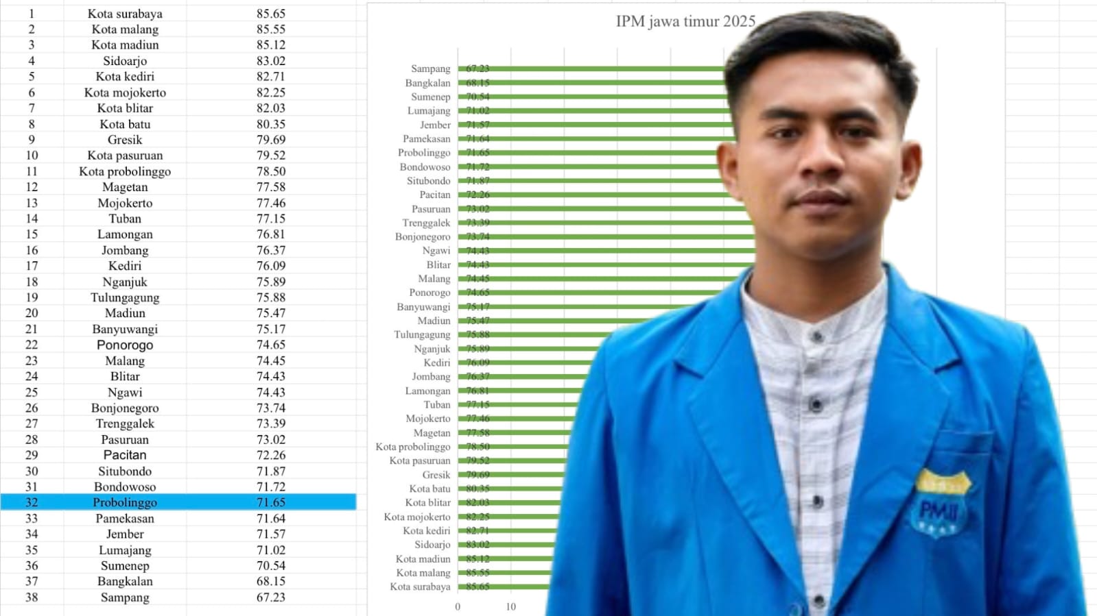Select the Kota batu table cell

[125, 124]
